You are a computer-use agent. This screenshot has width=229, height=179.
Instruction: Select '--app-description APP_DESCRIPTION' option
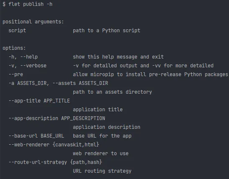click(x=57, y=118)
